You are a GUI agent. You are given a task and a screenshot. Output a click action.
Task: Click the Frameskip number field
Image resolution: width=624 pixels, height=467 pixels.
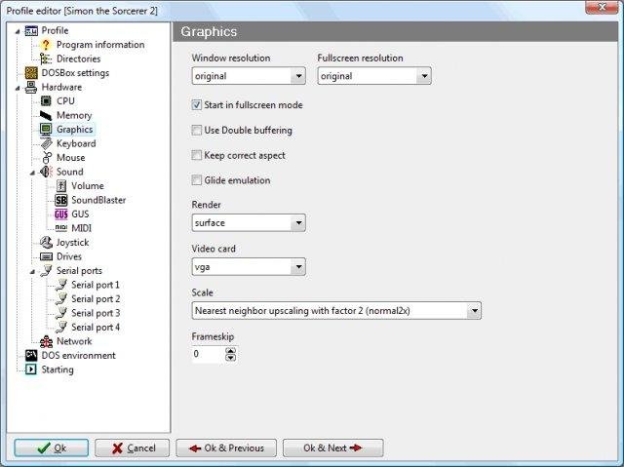tap(208, 354)
